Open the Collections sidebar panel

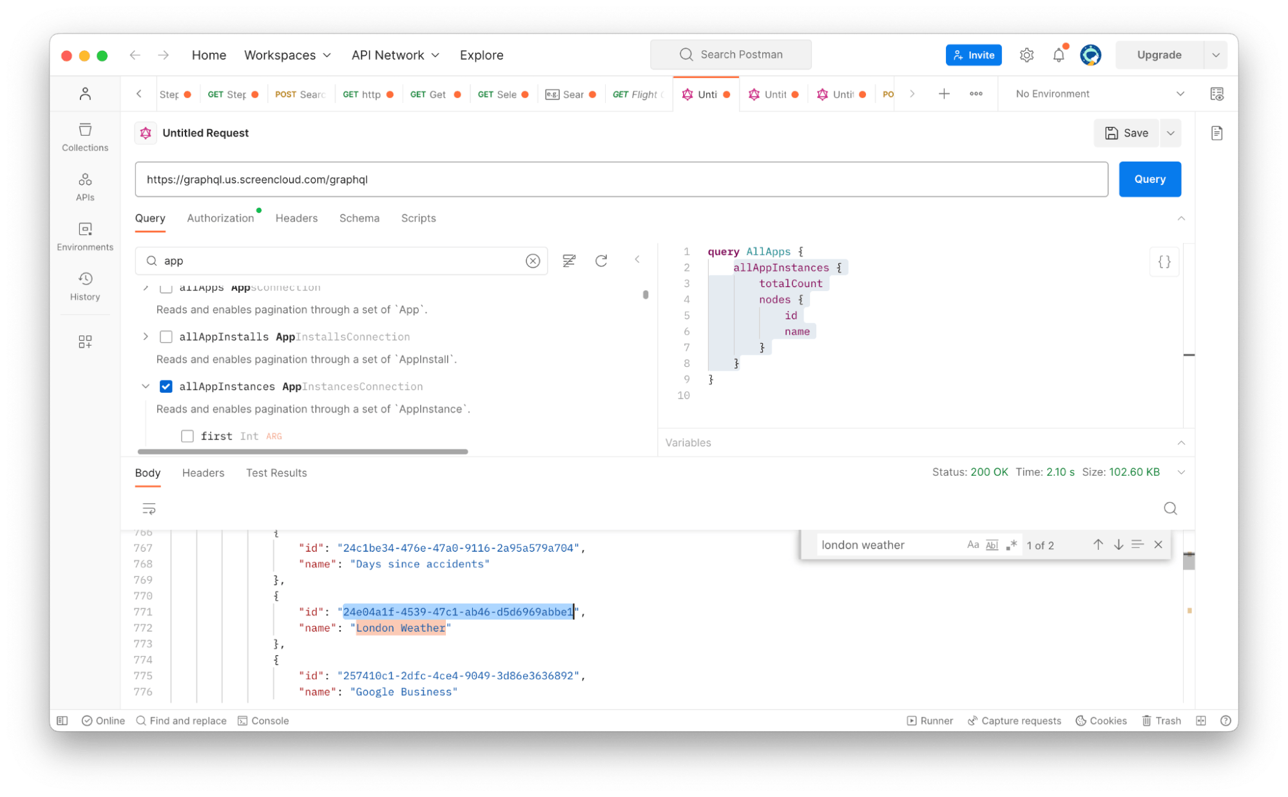point(85,136)
